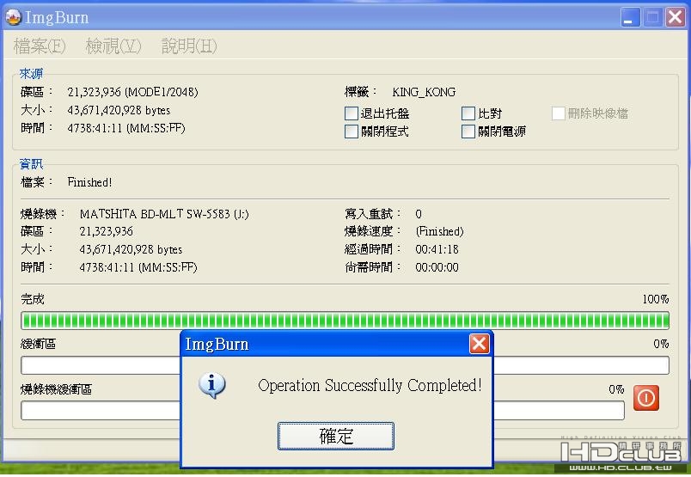Click 21,323,936 (MODE1/2048) sectors value

(x=132, y=92)
